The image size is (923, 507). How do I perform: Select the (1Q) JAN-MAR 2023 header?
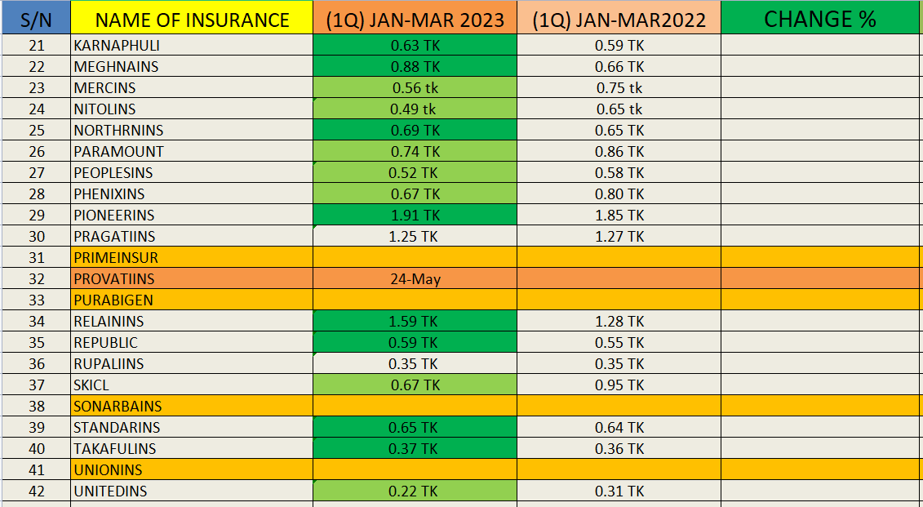415,20
